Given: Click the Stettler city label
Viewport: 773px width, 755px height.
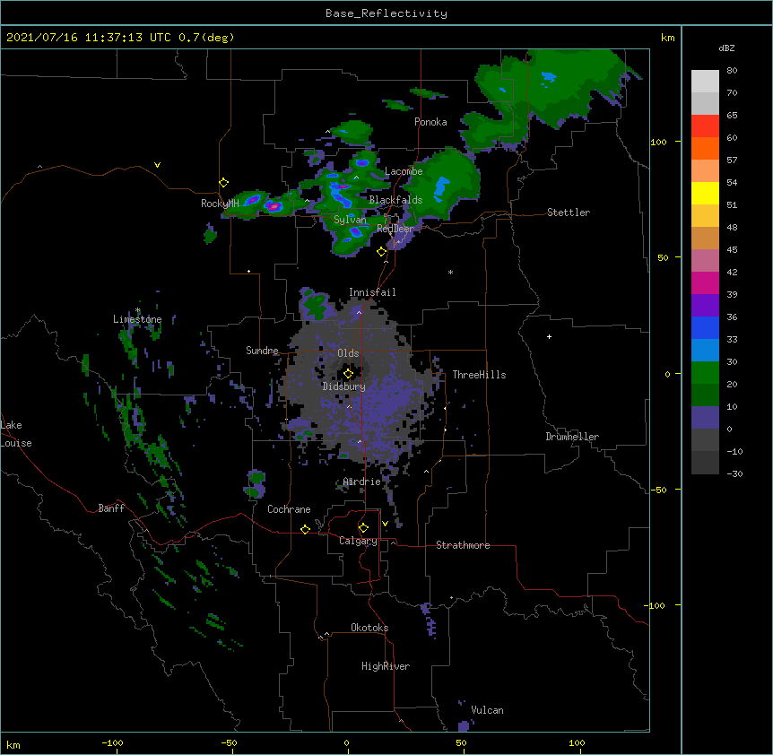Looking at the screenshot, I should point(569,213).
